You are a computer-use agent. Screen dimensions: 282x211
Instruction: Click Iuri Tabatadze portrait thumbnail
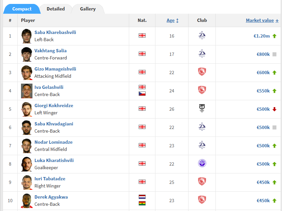(x=27, y=182)
